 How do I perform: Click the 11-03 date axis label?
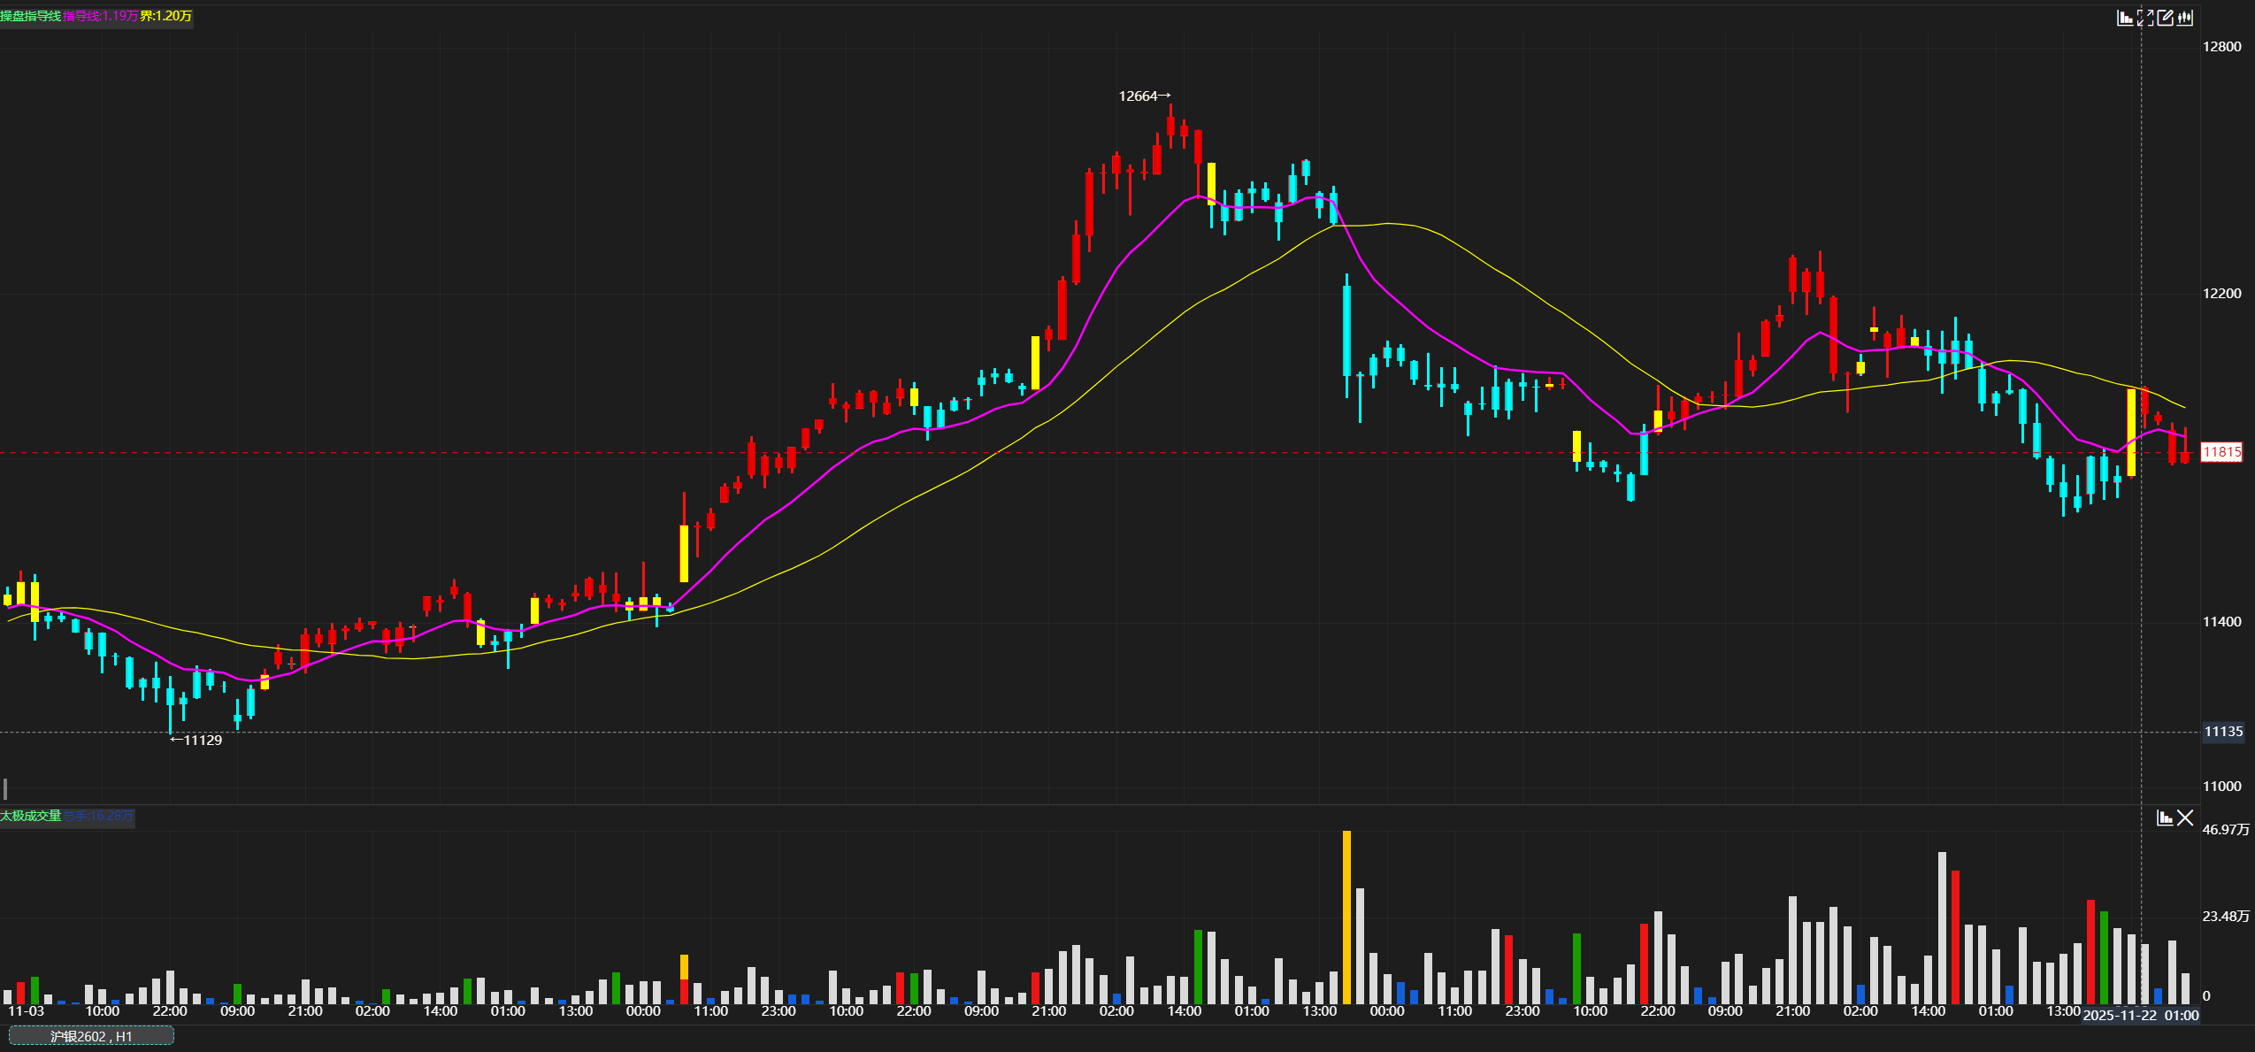click(x=26, y=1010)
